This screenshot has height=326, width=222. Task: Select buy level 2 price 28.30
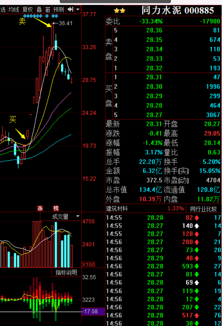point(154,86)
